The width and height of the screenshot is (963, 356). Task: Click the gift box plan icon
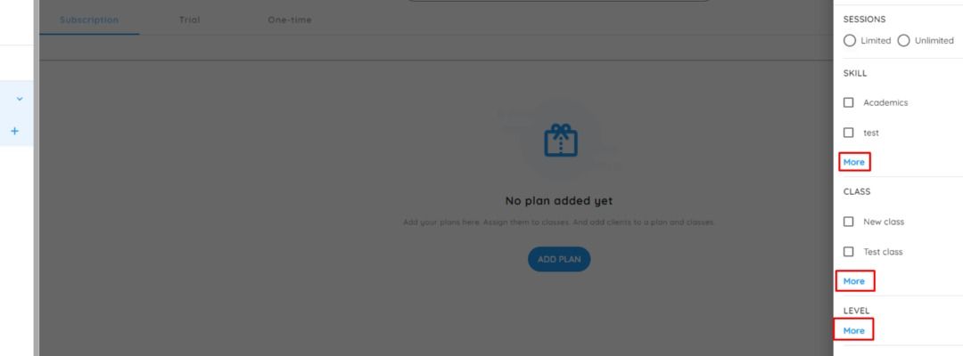(560, 141)
